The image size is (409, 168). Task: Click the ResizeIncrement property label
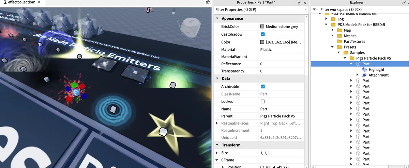pos(235,131)
